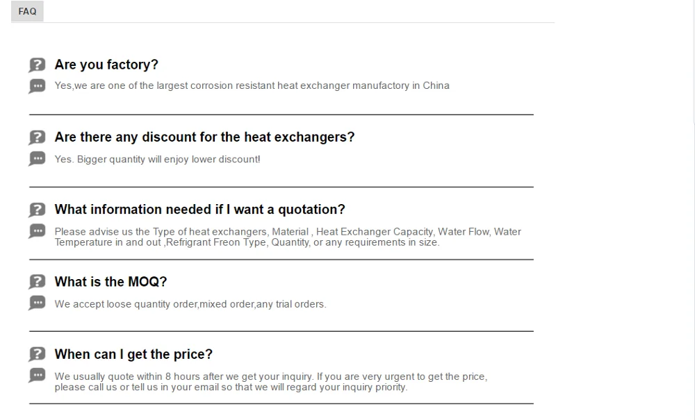Image resolution: width=695 pixels, height=420 pixels.
Task: Click 'When can I get the price?' heading
Action: pos(133,354)
